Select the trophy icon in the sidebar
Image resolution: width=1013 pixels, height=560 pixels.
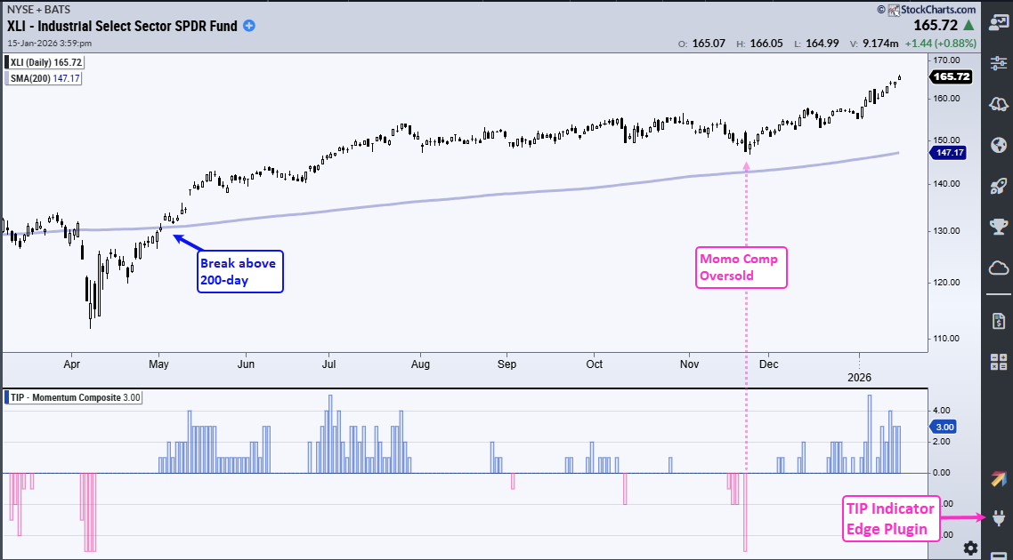click(998, 227)
